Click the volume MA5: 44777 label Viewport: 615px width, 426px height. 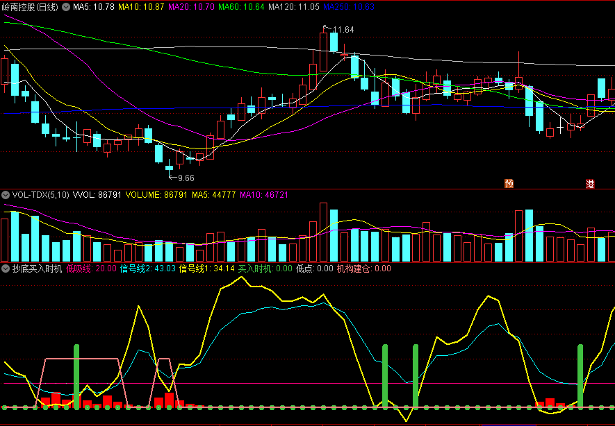214,194
